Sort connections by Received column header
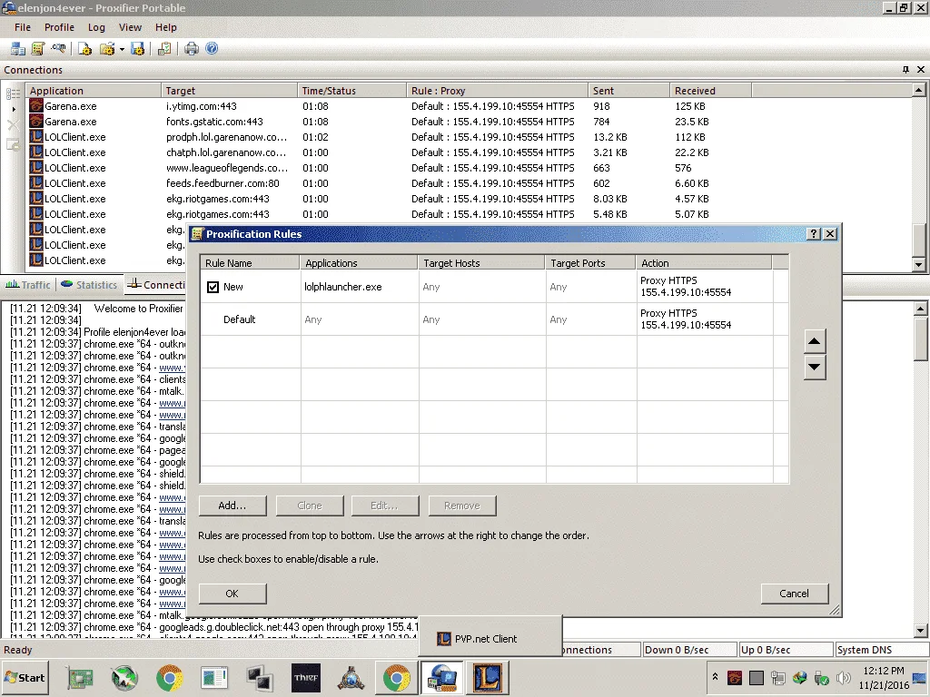 710,91
